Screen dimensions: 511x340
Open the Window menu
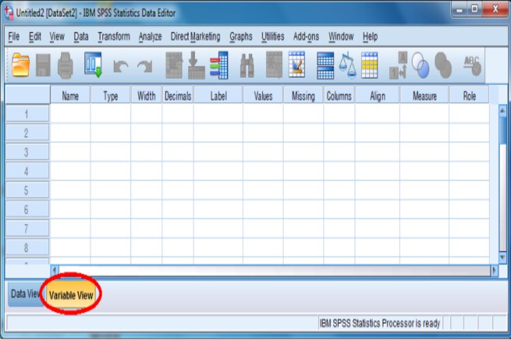pos(341,37)
